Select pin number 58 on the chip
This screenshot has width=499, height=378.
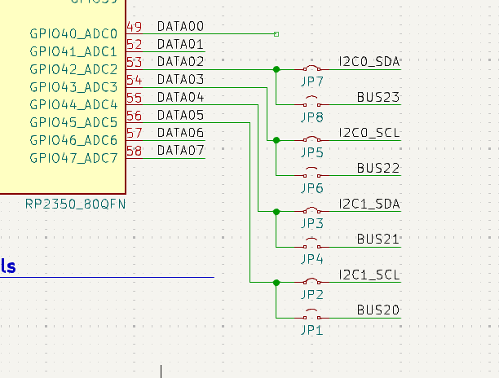(x=135, y=151)
